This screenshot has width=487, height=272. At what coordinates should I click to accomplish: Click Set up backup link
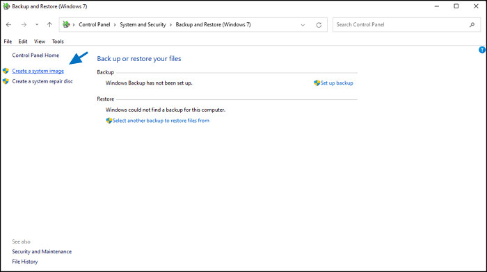[337, 83]
